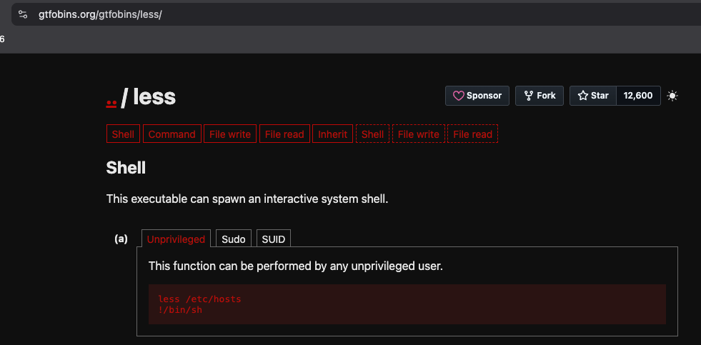Screen dimensions: 701x345
Task: Open the SUID tab
Action: coord(274,239)
